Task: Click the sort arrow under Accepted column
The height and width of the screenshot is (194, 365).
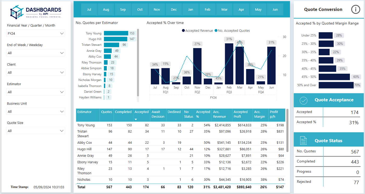Action: pyautogui.click(x=135, y=120)
